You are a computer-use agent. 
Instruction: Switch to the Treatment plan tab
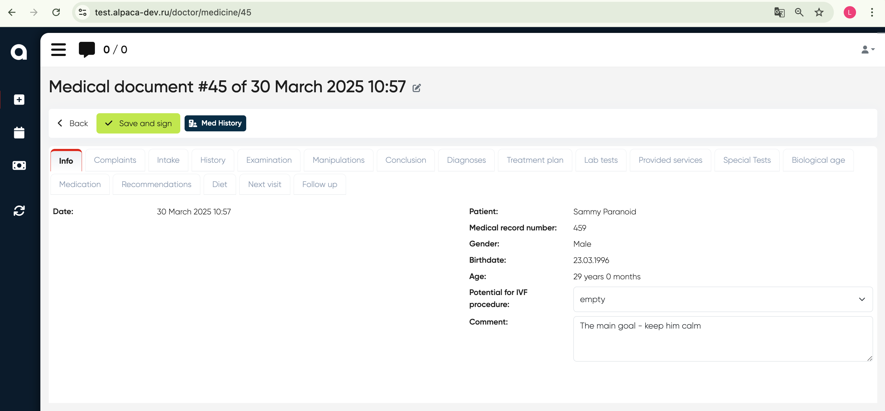[x=535, y=160]
